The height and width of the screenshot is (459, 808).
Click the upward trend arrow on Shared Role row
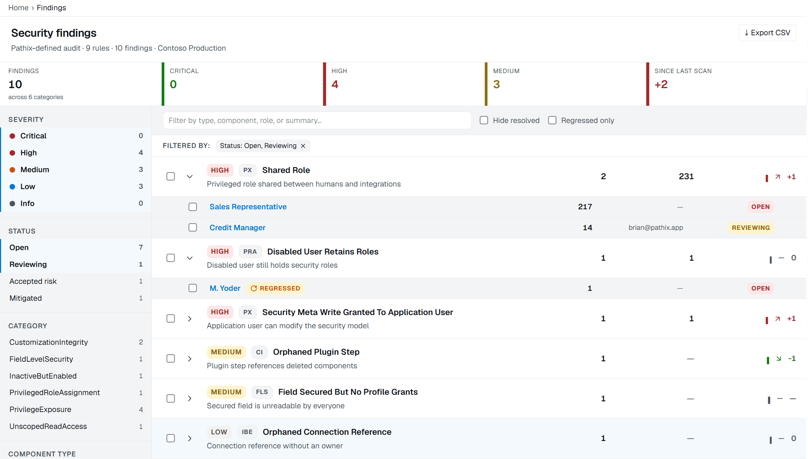777,177
